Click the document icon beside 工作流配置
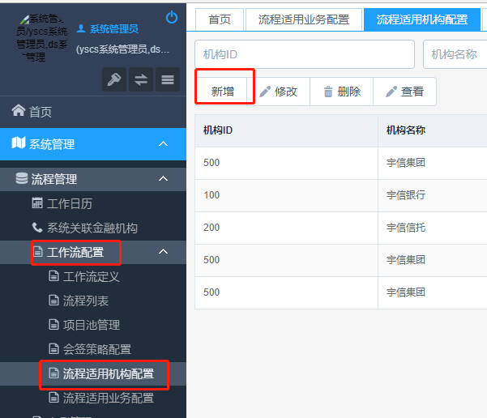This screenshot has height=418, width=487. pyautogui.click(x=38, y=251)
